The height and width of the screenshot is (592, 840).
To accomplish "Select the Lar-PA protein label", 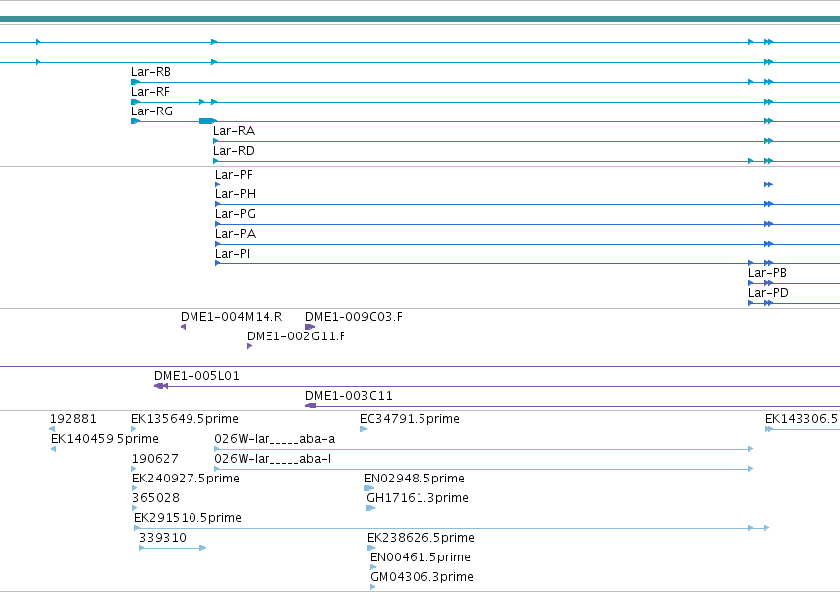I will 235,234.
